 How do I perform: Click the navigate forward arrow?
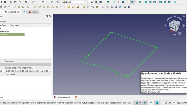118,2
